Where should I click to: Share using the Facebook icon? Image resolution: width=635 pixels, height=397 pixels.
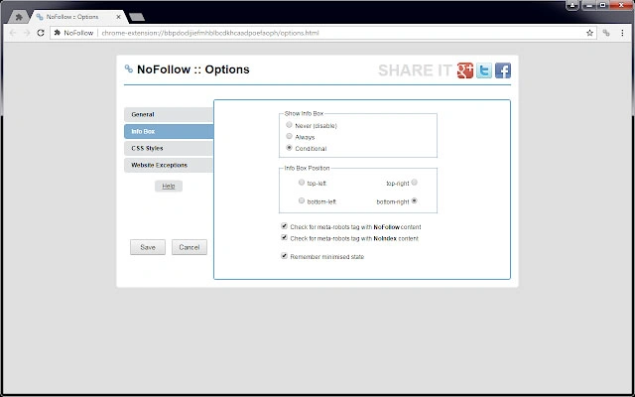point(503,70)
